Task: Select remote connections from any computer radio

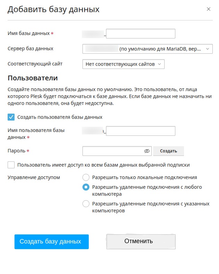Action: click(86, 187)
